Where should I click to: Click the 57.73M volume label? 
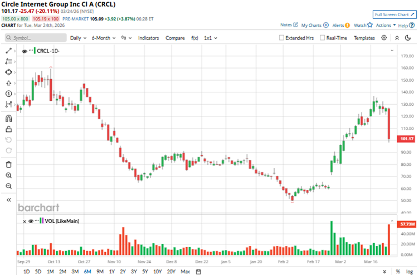pyautogui.click(x=406, y=224)
